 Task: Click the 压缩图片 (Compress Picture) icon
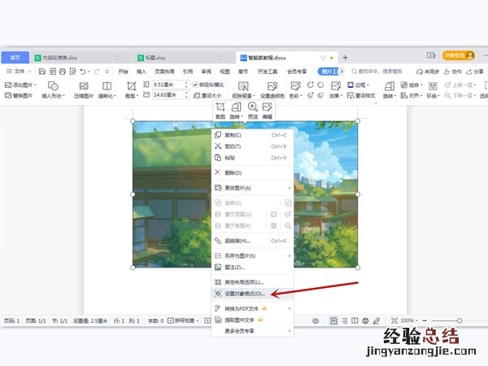coord(84,86)
